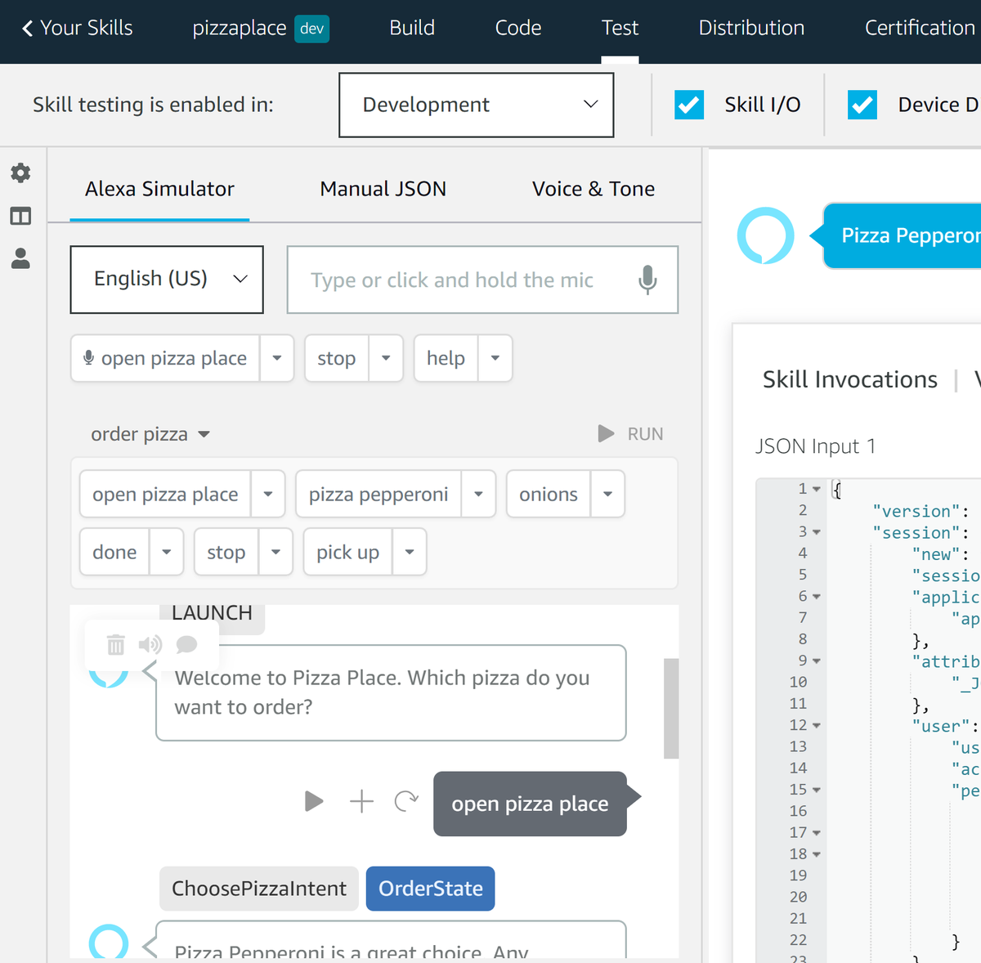Go back via Your Skills chevron
This screenshot has height=963, width=981.
pyautogui.click(x=28, y=29)
